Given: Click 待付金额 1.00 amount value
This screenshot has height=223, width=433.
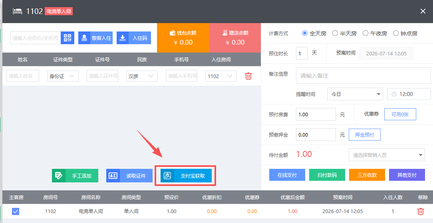Looking at the screenshot, I should [304, 154].
